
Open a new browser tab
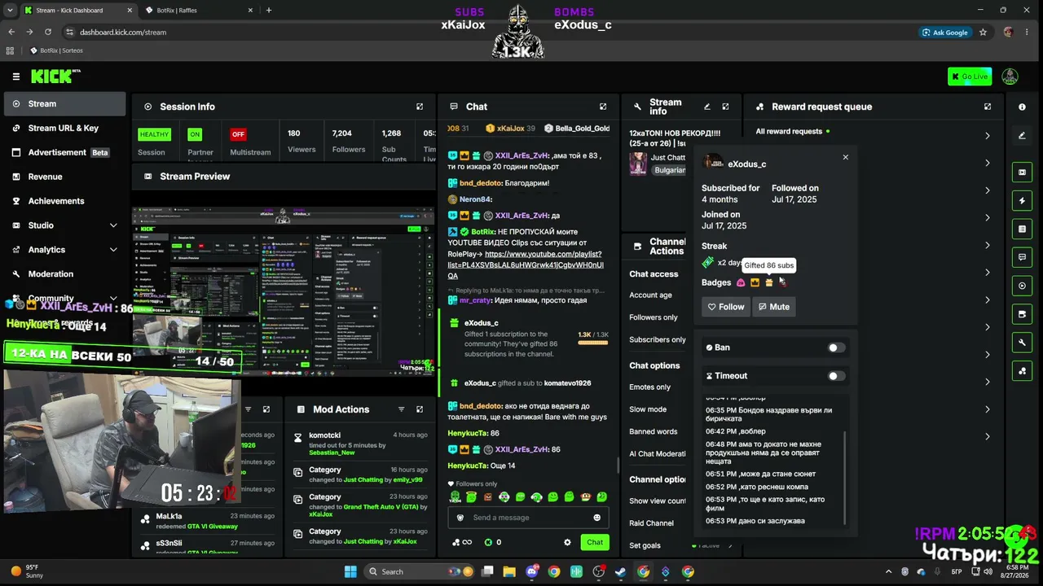click(x=268, y=10)
